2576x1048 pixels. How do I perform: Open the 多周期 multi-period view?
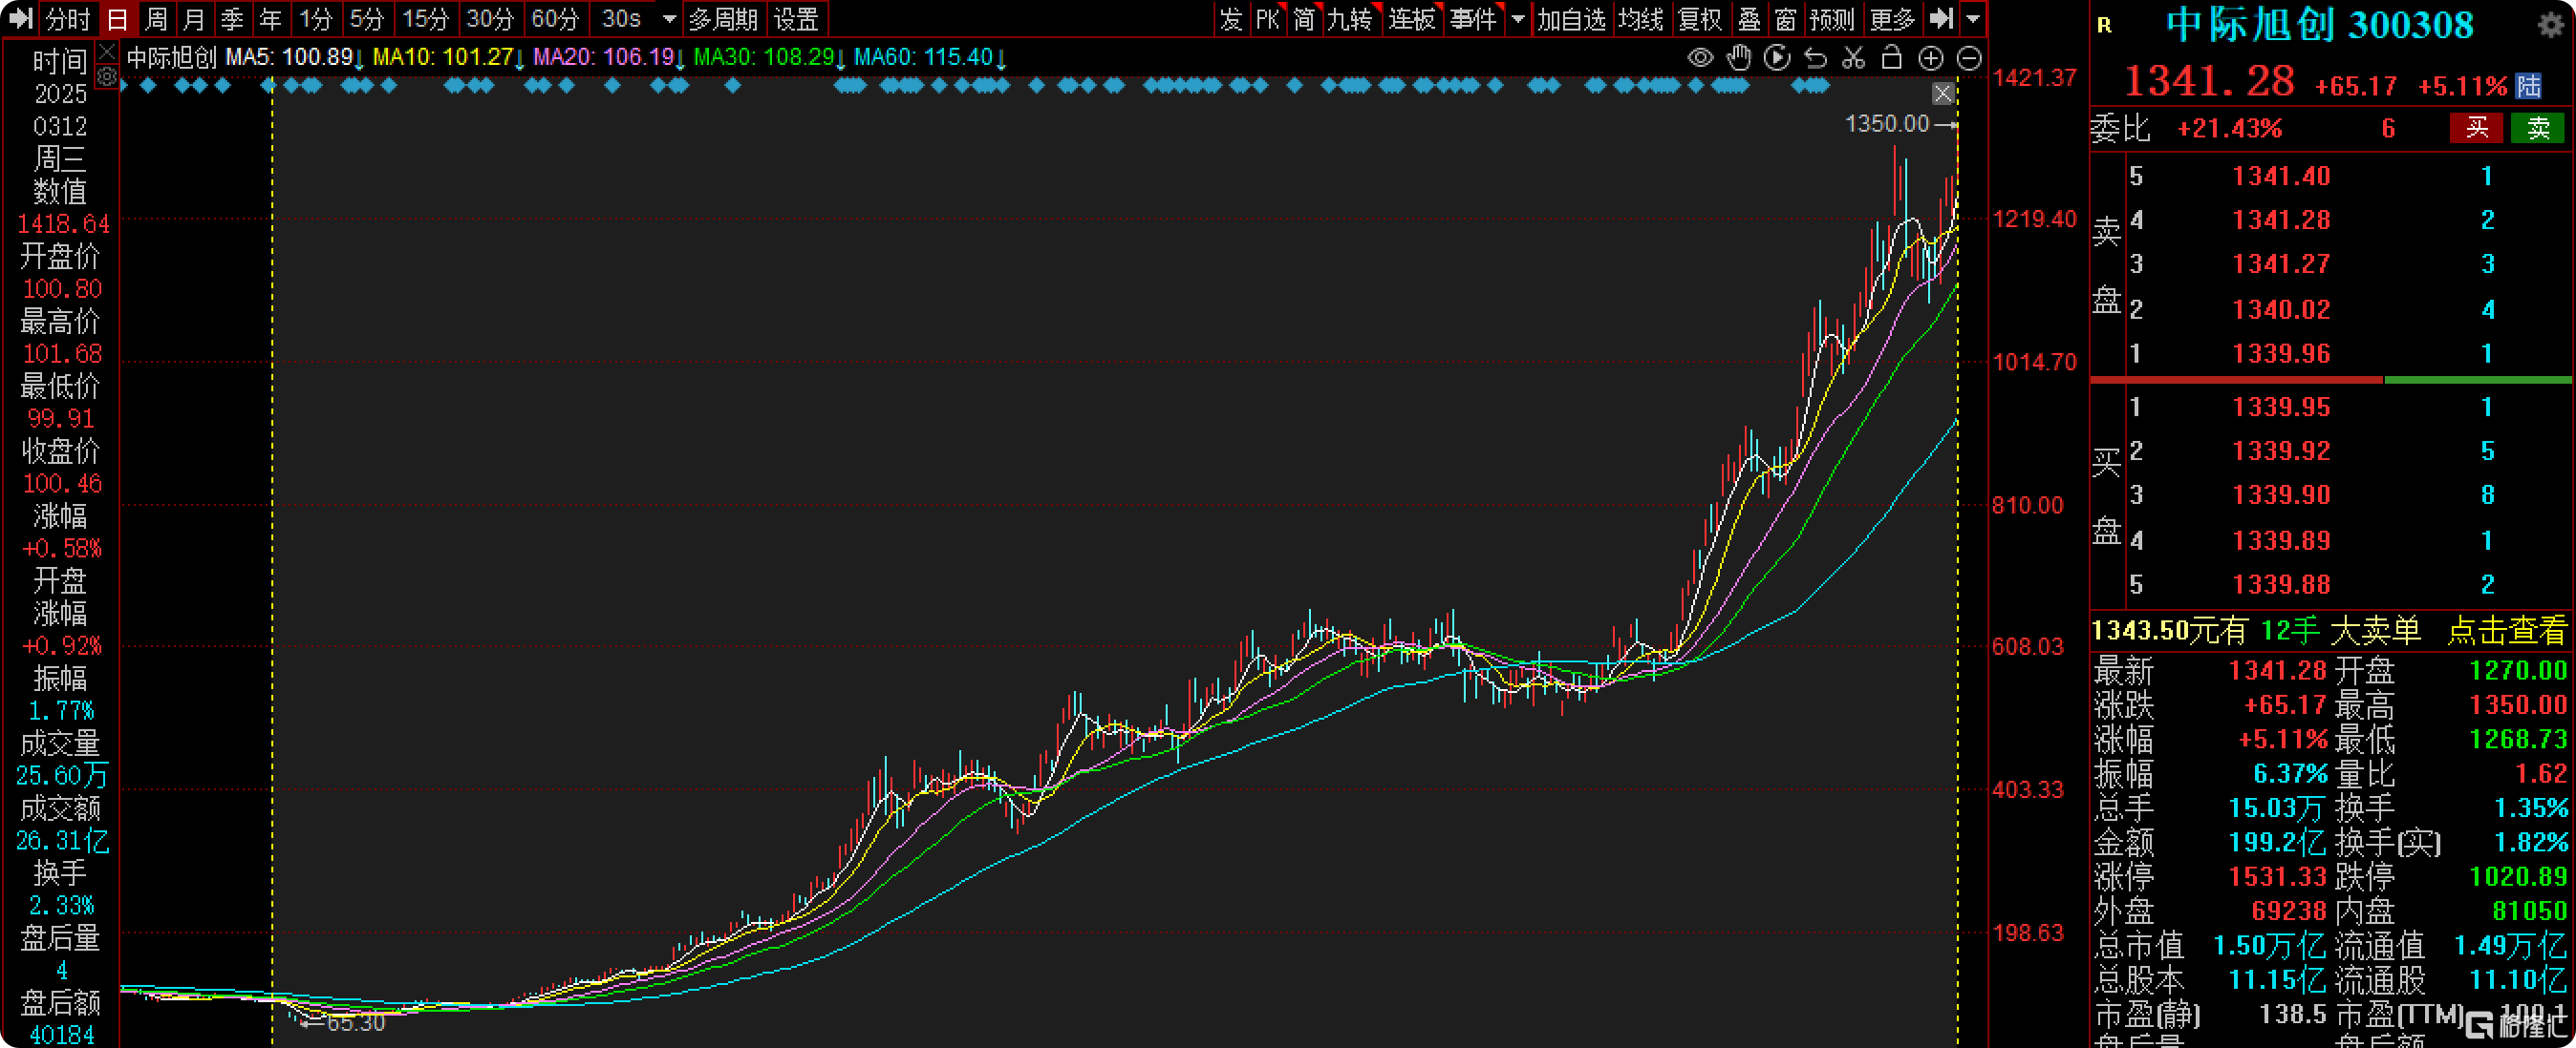[x=723, y=19]
